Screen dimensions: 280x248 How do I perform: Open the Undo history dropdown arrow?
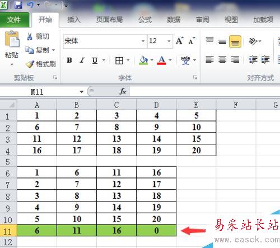coord(39,5)
